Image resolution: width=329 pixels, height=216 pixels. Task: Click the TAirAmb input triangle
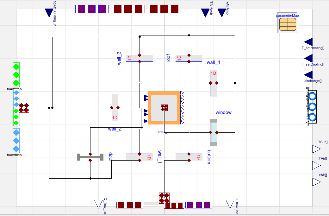[x=205, y=13]
